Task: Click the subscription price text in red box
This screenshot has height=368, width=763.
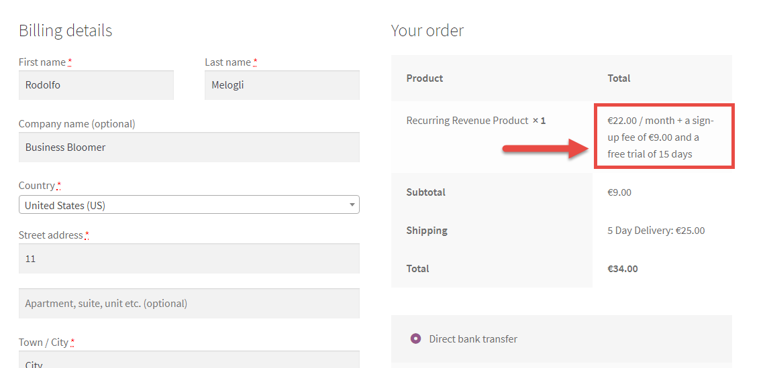Action: pos(660,137)
